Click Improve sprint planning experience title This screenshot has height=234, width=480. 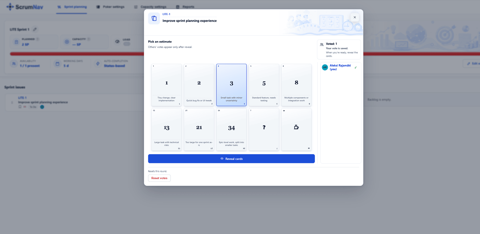pyautogui.click(x=190, y=21)
